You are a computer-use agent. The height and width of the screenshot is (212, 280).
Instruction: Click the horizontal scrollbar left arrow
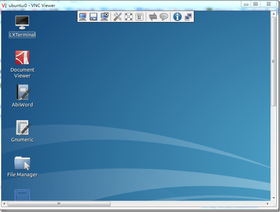click(x=4, y=204)
